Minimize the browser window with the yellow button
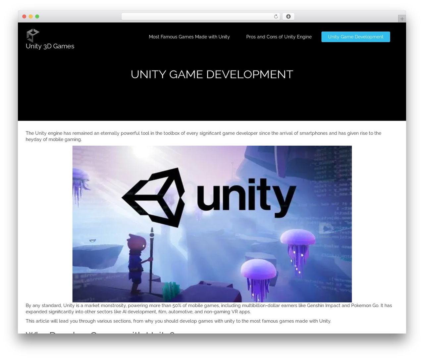This screenshot has height=359, width=424. point(30,17)
